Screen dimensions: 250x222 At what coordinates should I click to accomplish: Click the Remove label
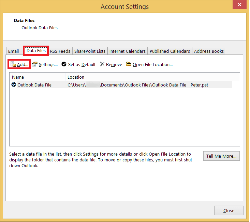pyautogui.click(x=114, y=65)
